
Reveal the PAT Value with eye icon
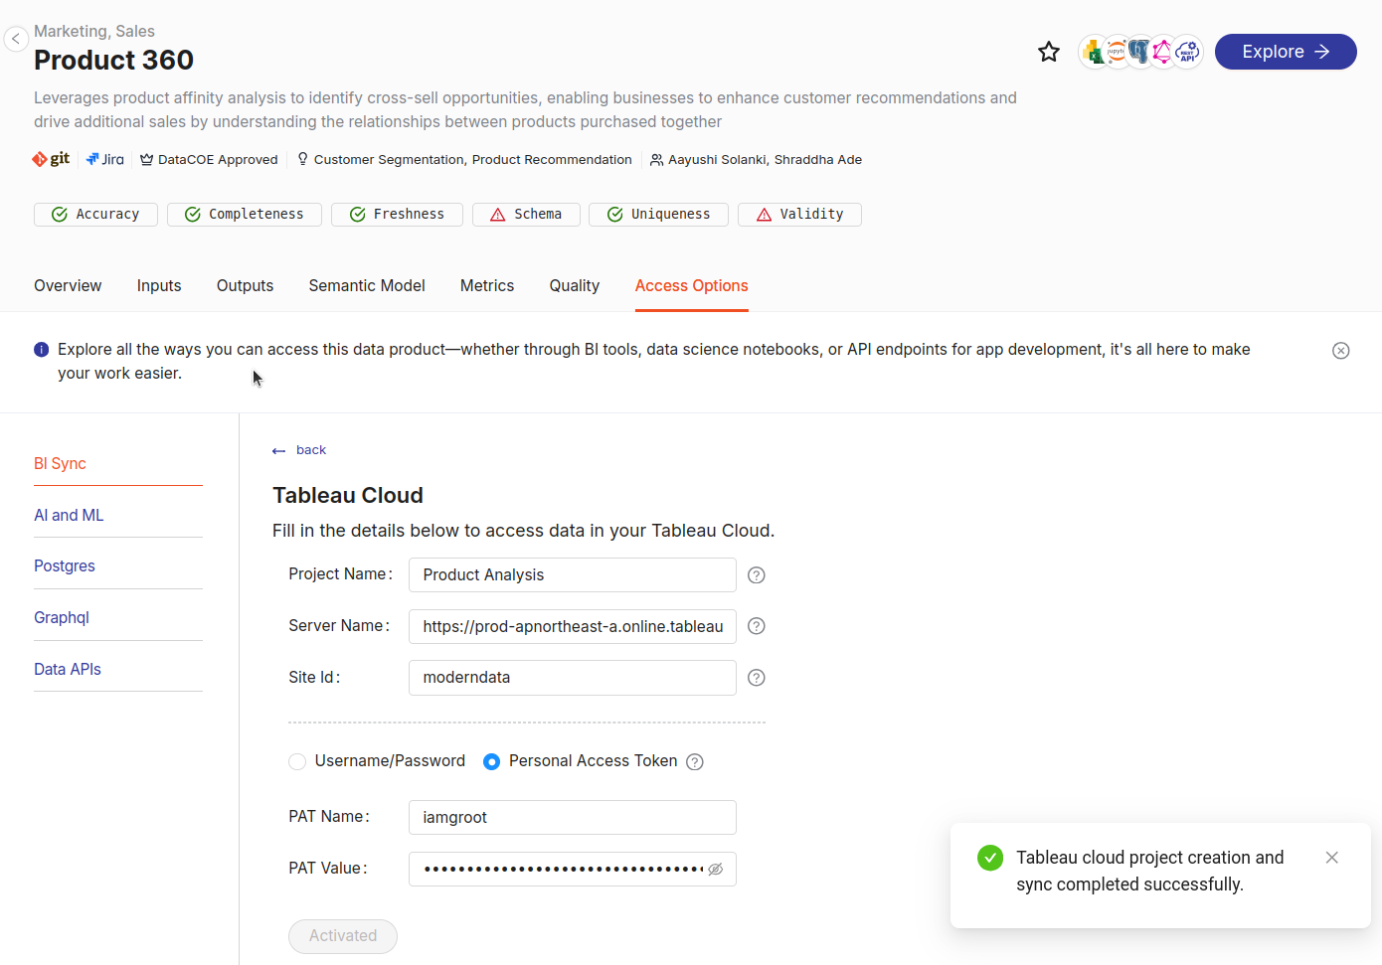[x=715, y=869]
